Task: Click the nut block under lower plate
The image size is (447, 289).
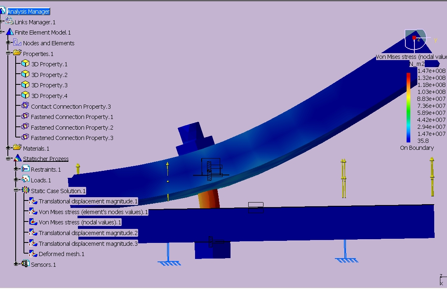Action: 213,250
